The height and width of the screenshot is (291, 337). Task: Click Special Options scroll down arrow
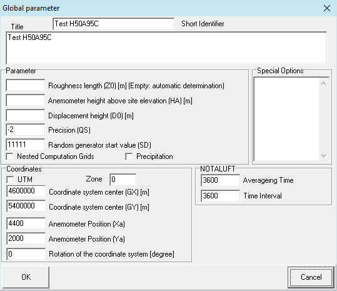[x=324, y=155]
